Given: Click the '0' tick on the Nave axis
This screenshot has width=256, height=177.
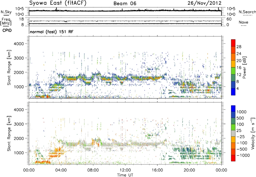Looking at the screenshot, I should coord(228,25).
